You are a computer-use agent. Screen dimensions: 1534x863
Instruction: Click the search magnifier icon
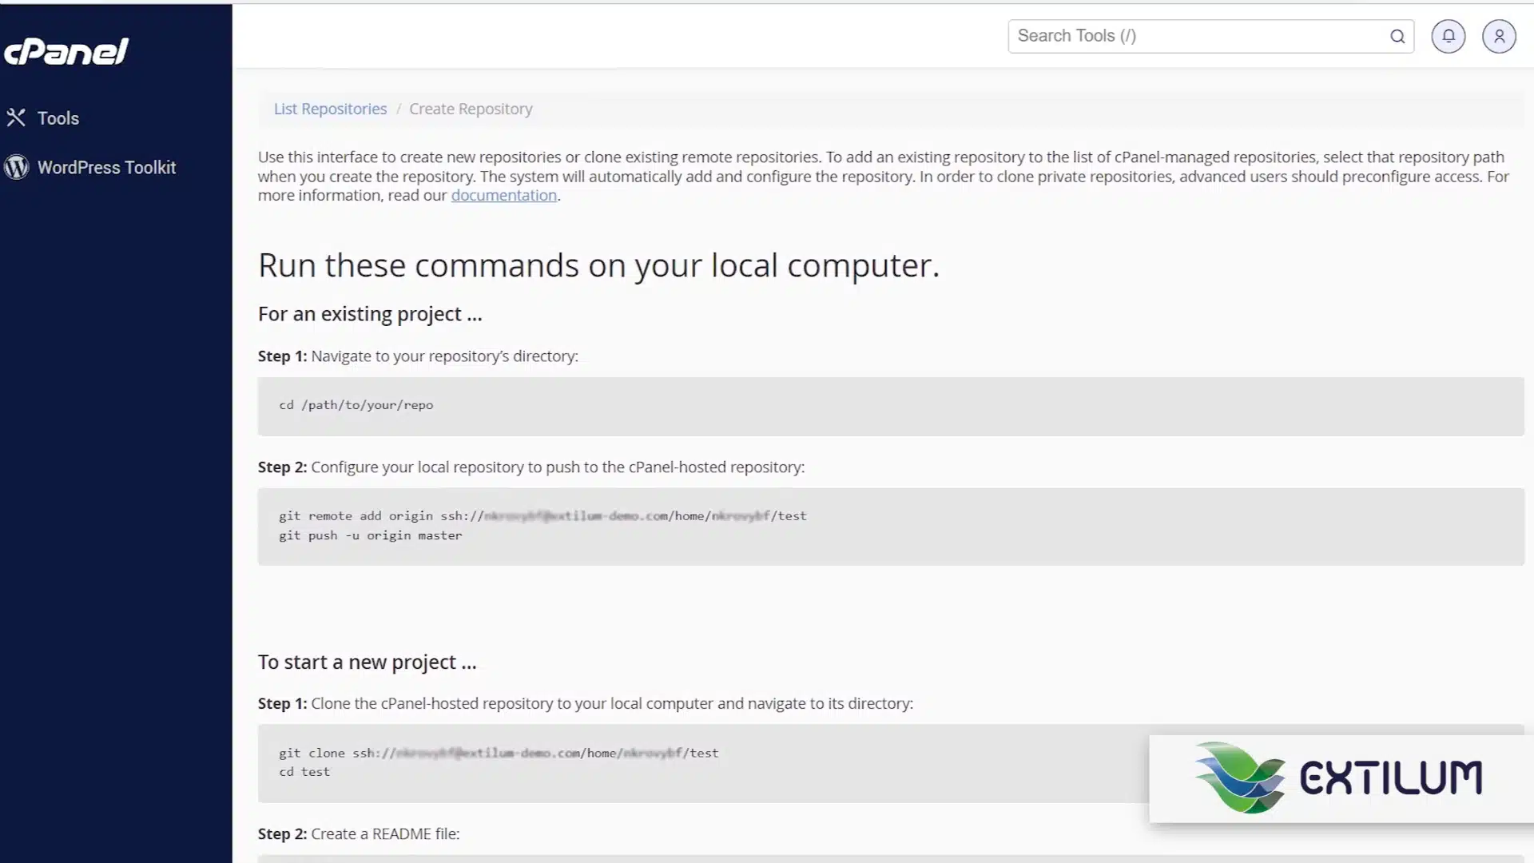pos(1397,36)
